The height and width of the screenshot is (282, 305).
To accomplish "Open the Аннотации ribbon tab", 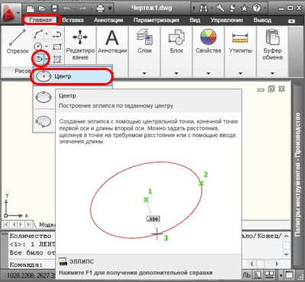I will [x=108, y=20].
